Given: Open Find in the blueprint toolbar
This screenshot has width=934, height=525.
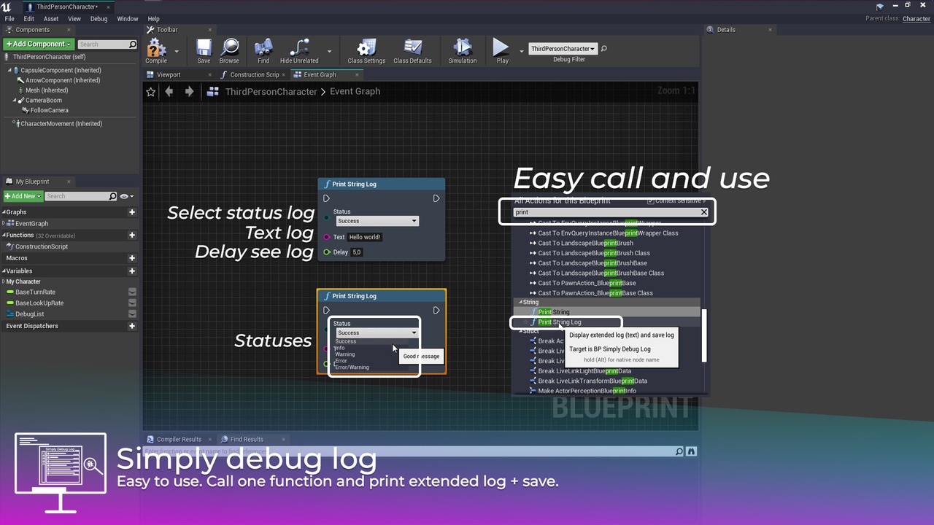Looking at the screenshot, I should [x=263, y=50].
